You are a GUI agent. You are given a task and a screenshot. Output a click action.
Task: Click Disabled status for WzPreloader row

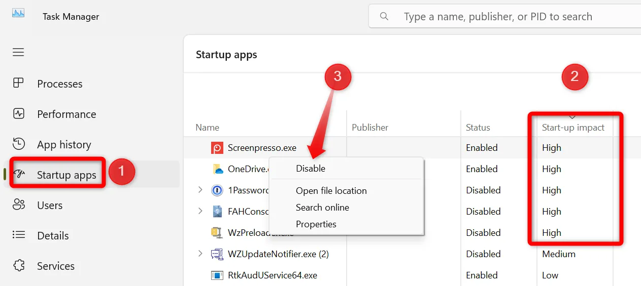(x=483, y=233)
